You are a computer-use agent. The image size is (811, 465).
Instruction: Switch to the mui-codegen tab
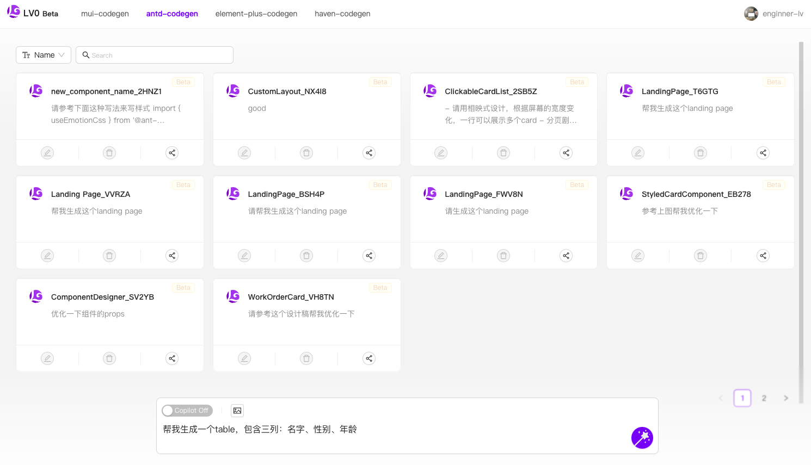point(105,14)
